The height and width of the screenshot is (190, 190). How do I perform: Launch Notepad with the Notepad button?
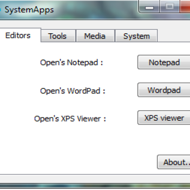coord(164,62)
